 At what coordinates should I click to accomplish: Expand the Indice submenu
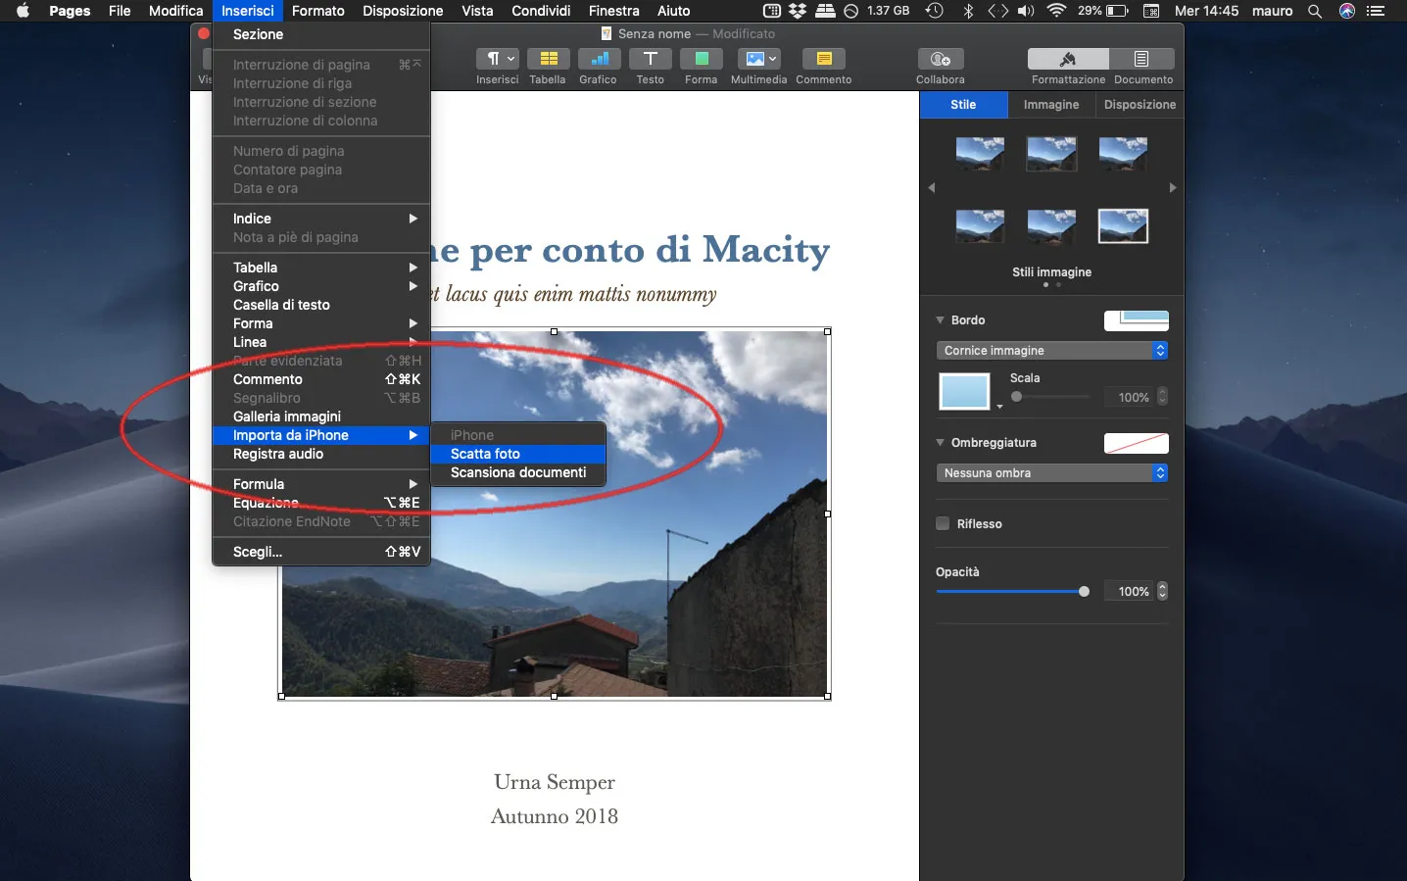coord(321,219)
